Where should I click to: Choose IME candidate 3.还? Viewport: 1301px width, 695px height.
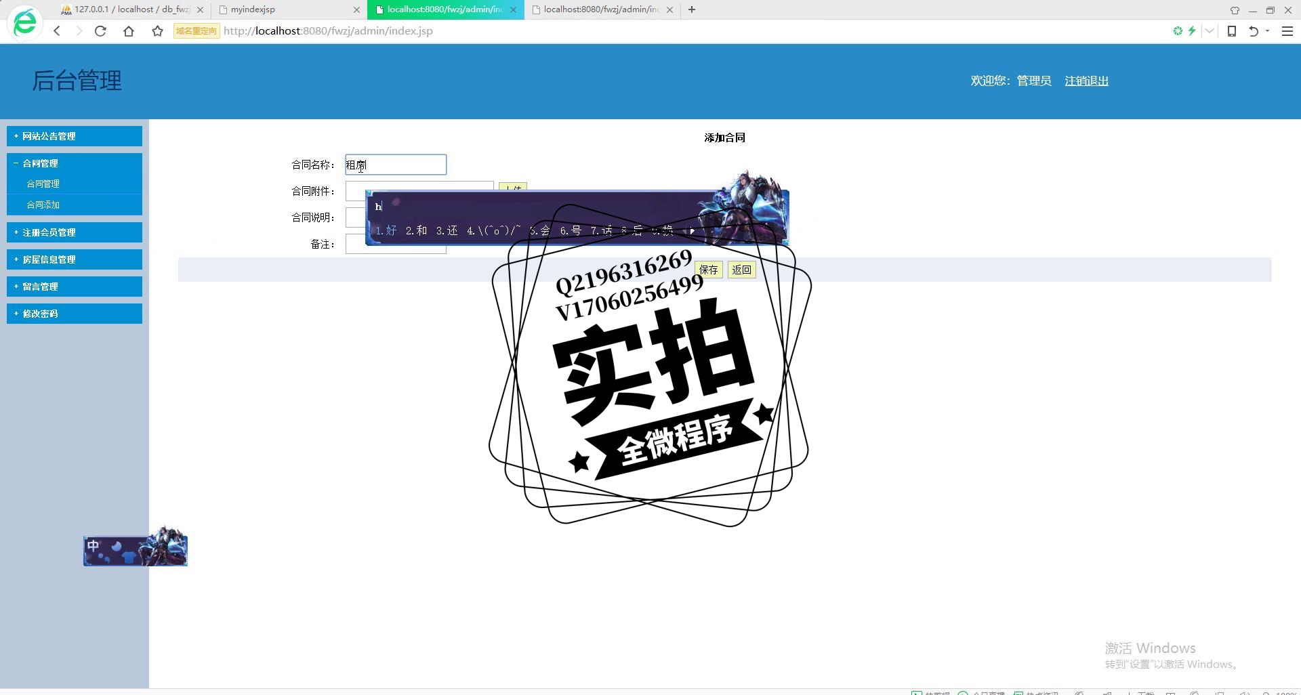click(447, 231)
